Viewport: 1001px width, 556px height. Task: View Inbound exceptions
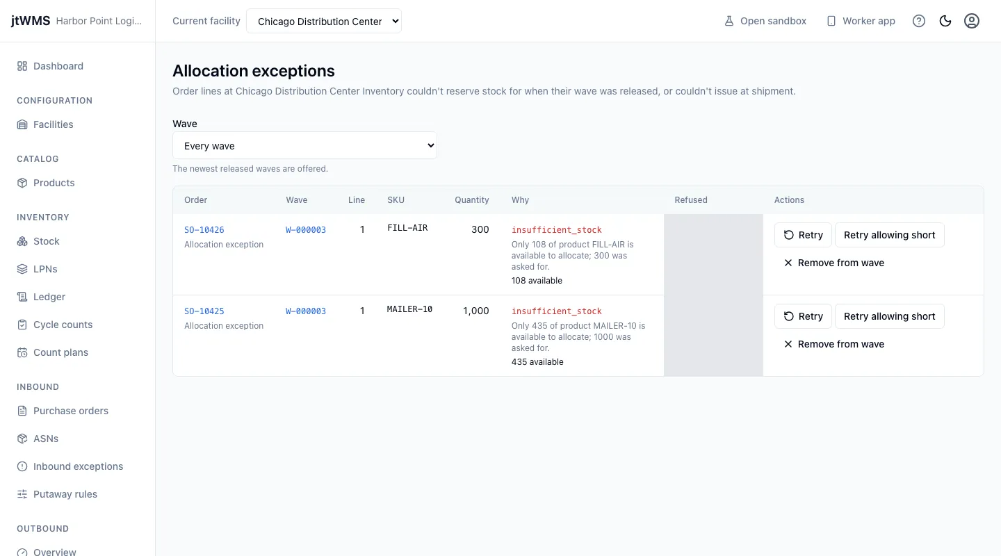tap(77, 466)
